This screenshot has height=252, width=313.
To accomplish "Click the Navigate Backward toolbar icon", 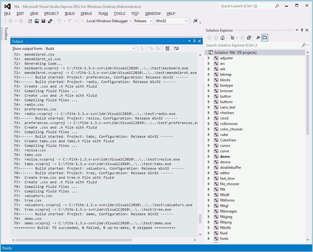I will [11, 21].
